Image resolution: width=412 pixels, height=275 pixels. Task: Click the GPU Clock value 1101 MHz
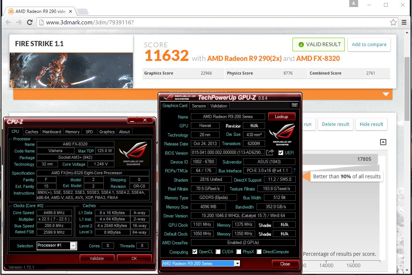[202, 224]
